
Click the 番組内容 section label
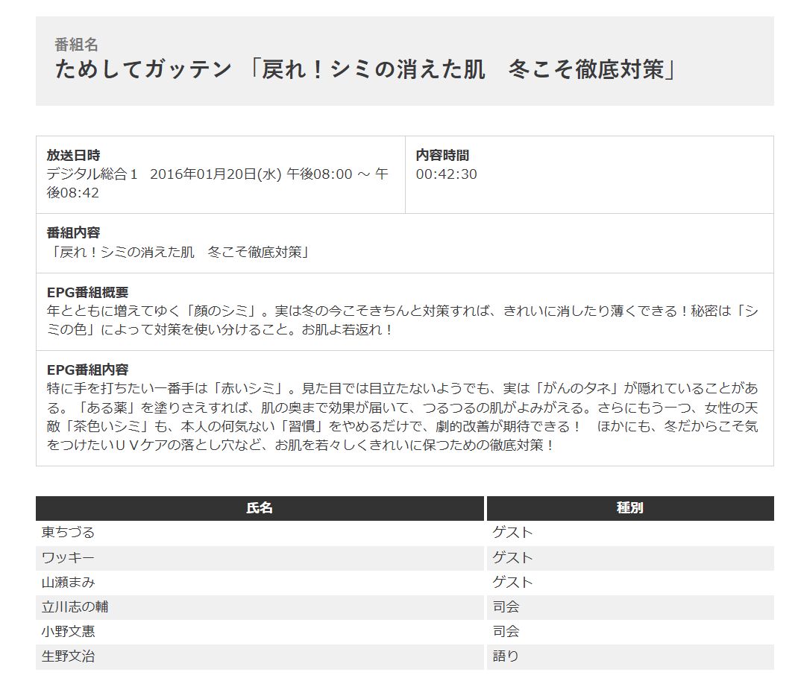(x=73, y=233)
